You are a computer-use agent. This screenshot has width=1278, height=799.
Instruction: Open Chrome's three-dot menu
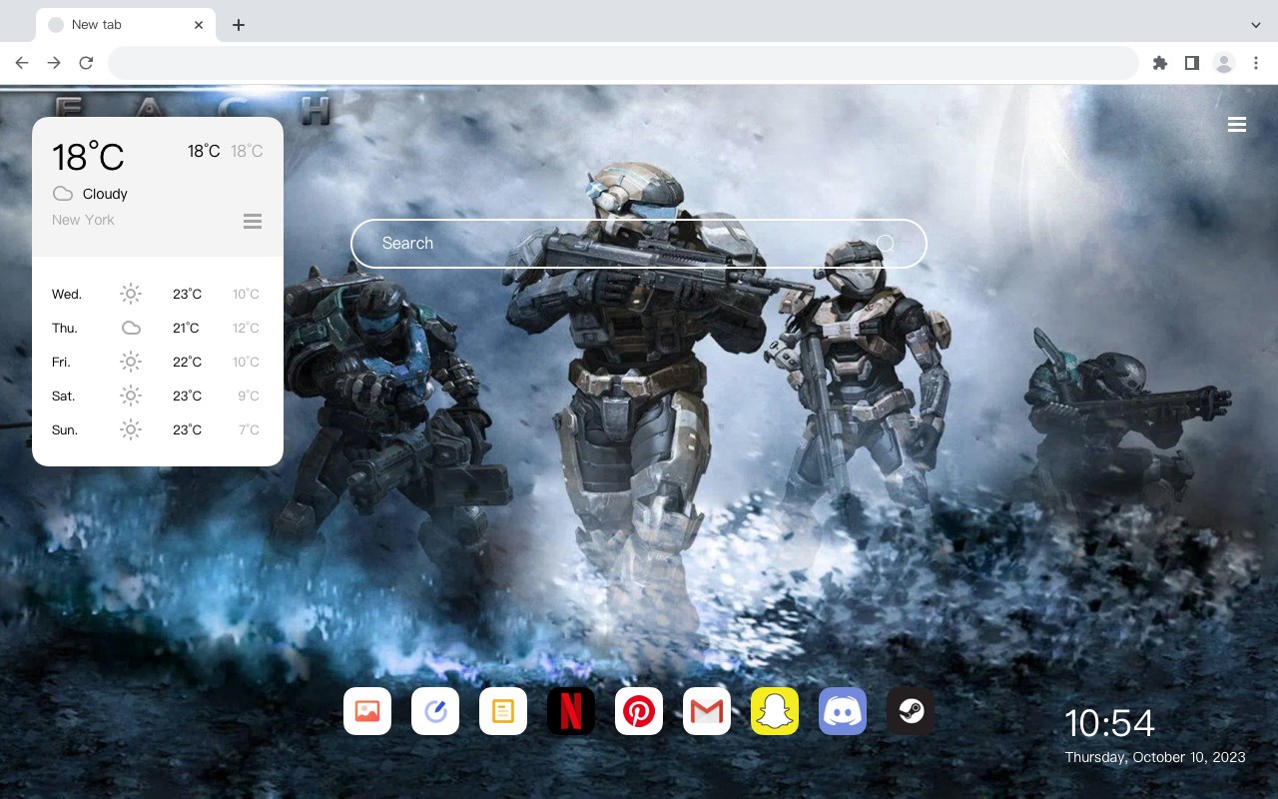(x=1256, y=63)
